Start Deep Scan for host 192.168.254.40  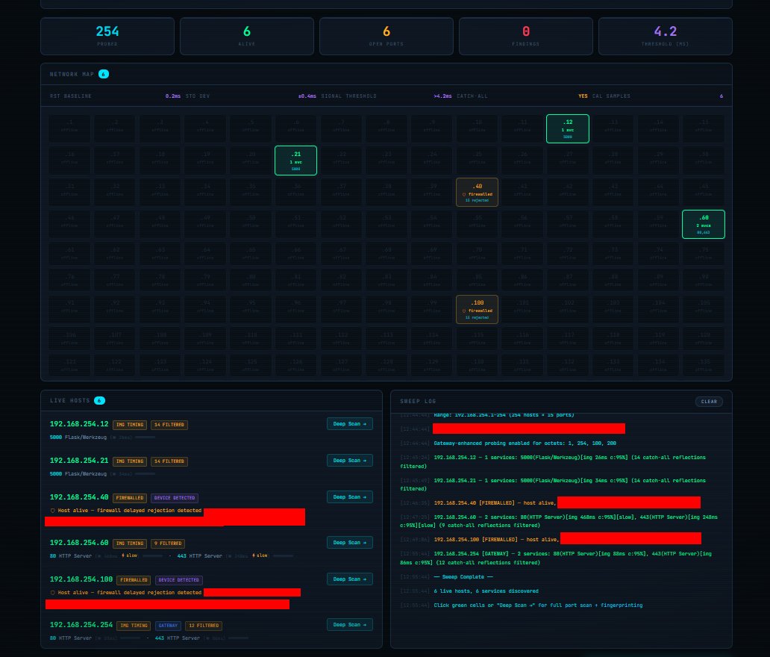pyautogui.click(x=350, y=496)
